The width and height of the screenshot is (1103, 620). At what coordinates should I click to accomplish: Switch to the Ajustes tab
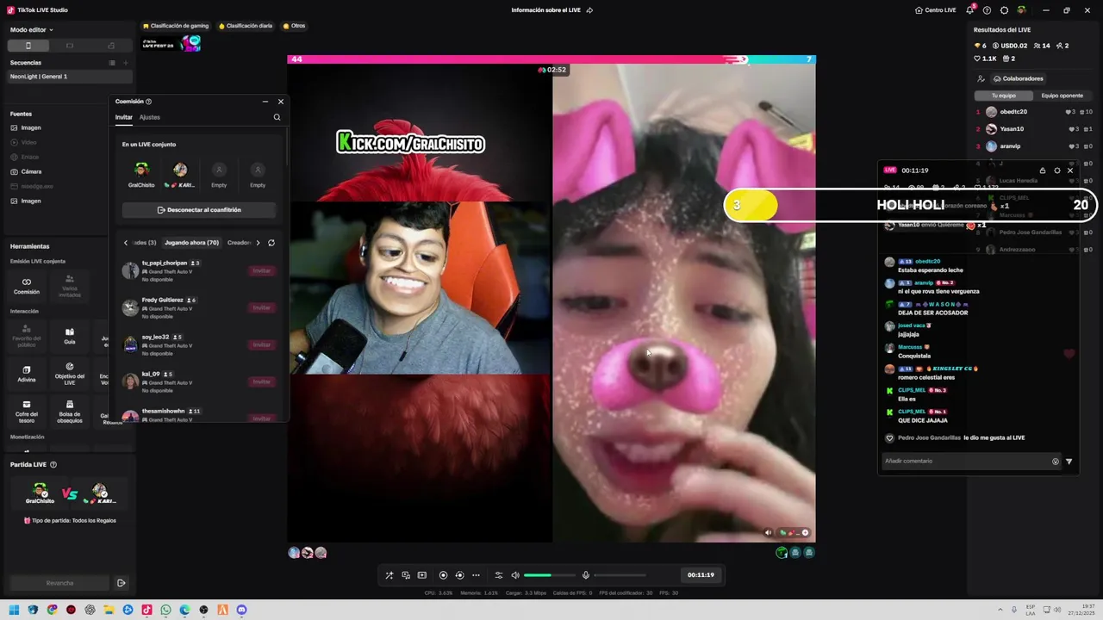point(150,117)
